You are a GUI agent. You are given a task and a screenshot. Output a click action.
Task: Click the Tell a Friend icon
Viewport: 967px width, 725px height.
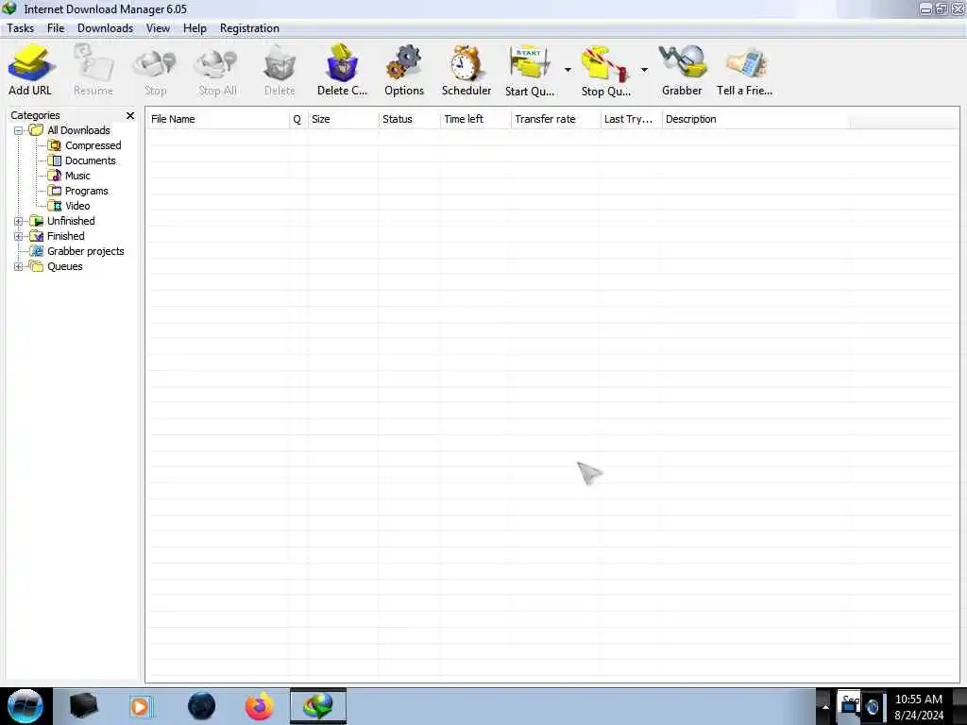click(x=744, y=70)
